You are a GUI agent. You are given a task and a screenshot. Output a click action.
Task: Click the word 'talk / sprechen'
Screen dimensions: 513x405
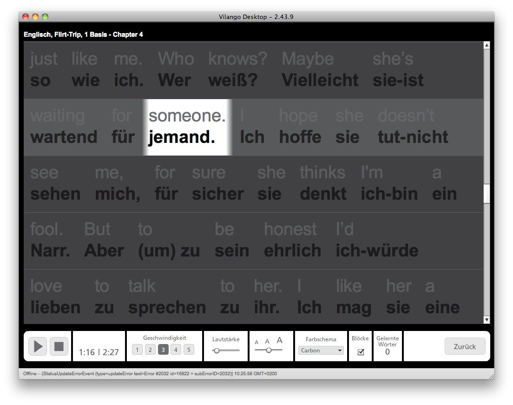pyautogui.click(x=167, y=297)
